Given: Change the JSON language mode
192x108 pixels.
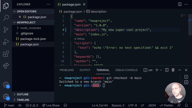Looking at the screenshot, I should [152, 105].
